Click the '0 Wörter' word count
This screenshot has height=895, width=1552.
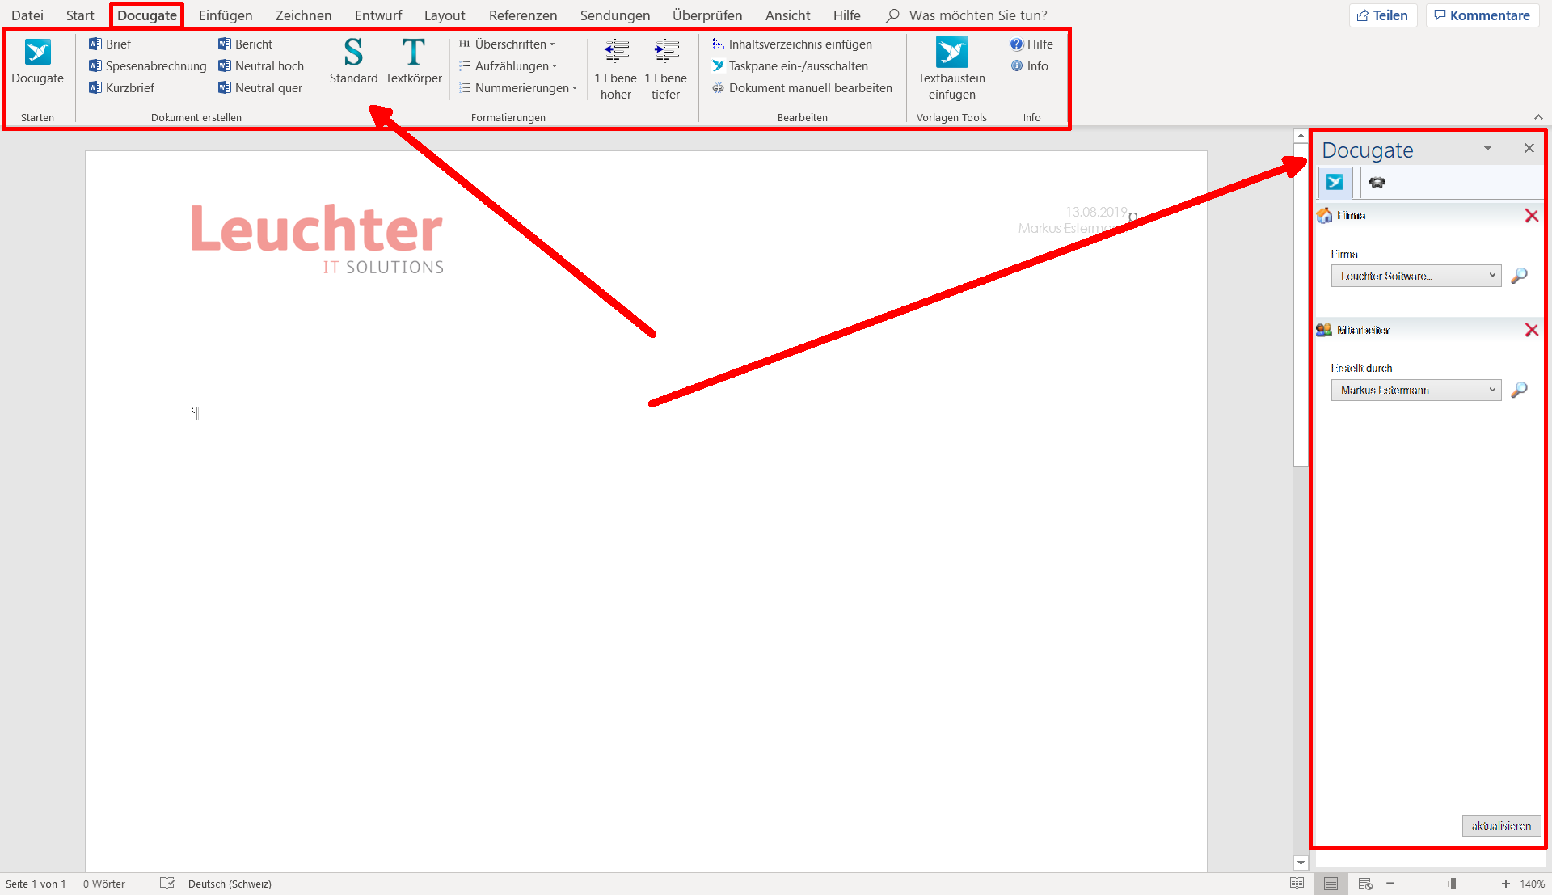[x=104, y=884]
